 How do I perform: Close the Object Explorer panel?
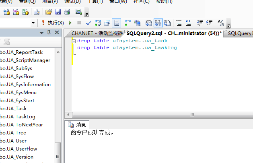[57, 33]
